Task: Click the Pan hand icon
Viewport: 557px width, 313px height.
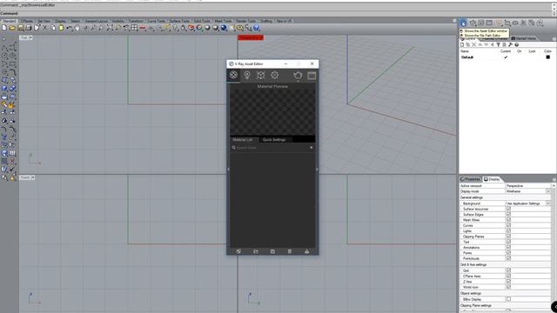Action: [77, 28]
